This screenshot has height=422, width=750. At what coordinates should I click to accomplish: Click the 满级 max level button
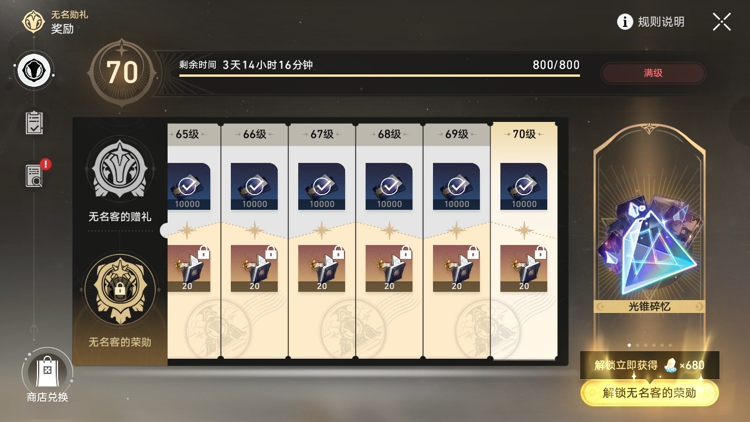[653, 73]
